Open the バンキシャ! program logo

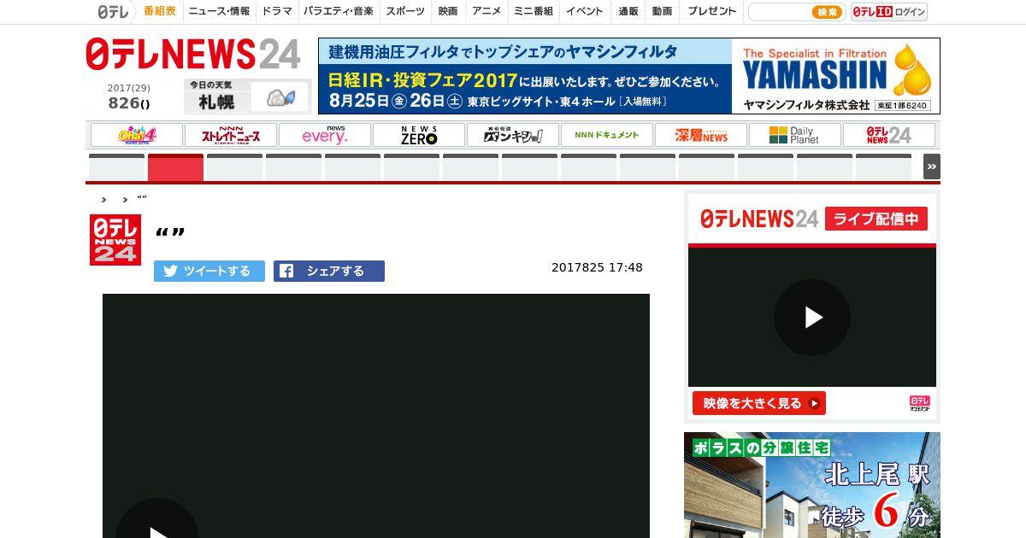pyautogui.click(x=513, y=135)
